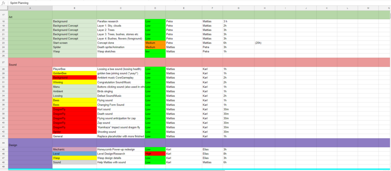Click the (20h) cell in column H
Viewport: 391px width, 171px height.
265,43
